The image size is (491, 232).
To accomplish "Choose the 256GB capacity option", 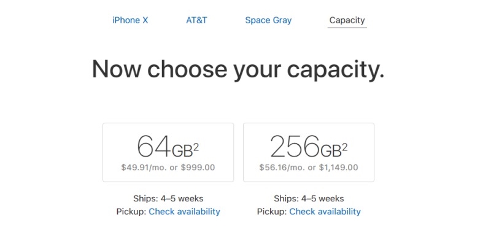I will pyautogui.click(x=309, y=152).
